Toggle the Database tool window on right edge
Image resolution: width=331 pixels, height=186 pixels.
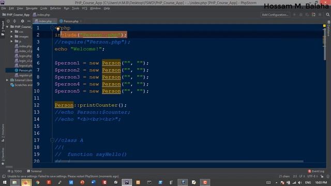tap(329, 29)
